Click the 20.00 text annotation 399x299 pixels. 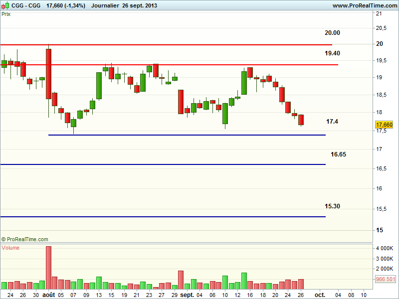(332, 33)
